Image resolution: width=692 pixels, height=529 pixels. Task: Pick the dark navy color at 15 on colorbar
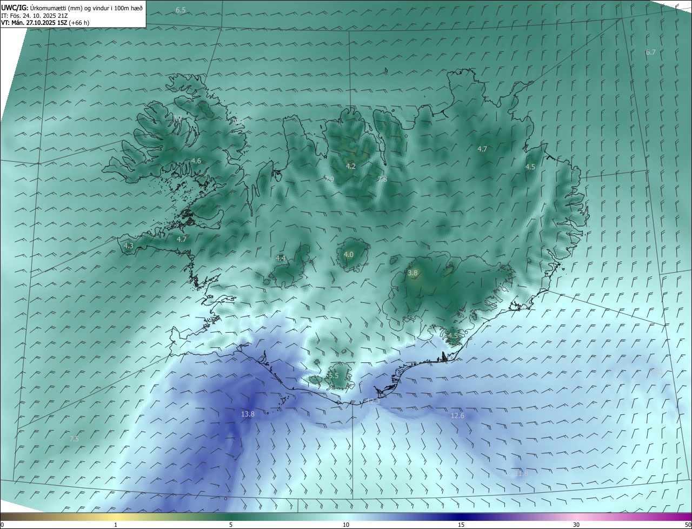point(461,517)
